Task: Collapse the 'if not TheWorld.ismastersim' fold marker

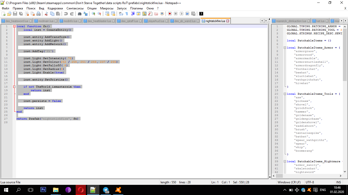Action: [x=14, y=87]
